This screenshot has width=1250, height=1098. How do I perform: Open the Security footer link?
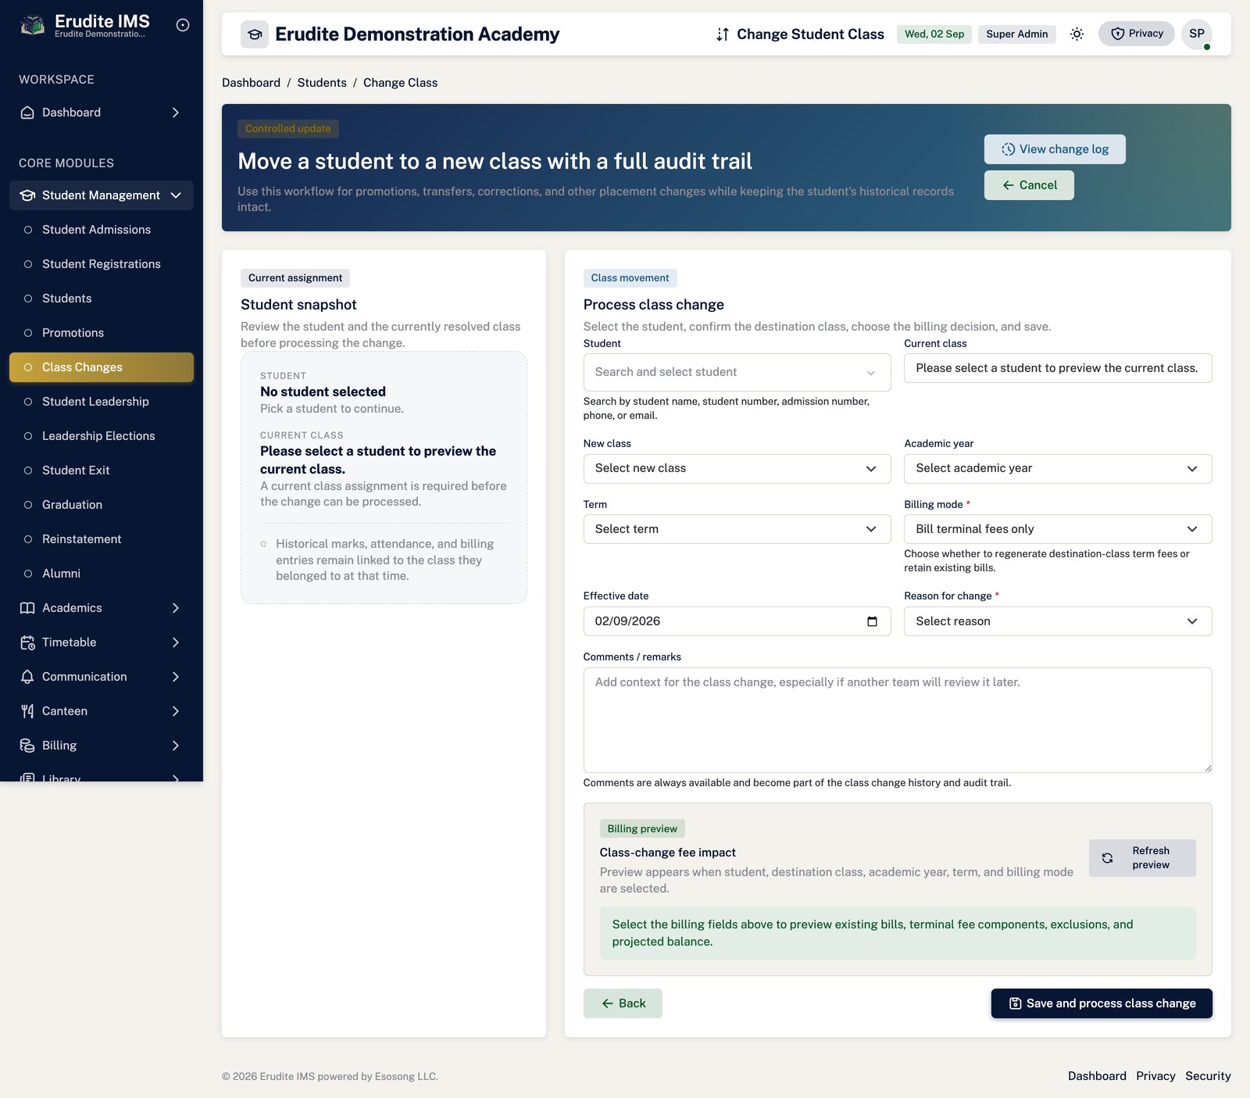click(x=1208, y=1076)
